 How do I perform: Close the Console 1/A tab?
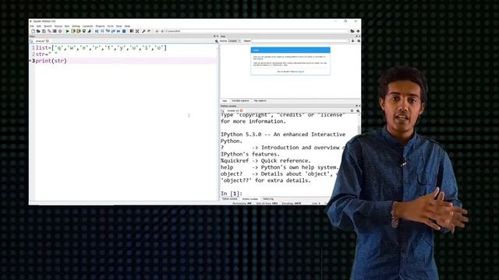click(241, 110)
